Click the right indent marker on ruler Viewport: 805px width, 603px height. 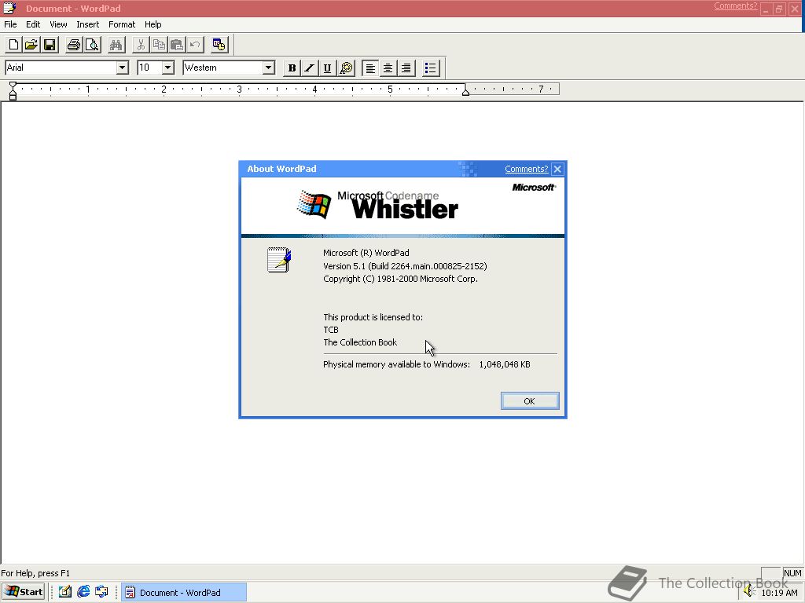point(465,92)
